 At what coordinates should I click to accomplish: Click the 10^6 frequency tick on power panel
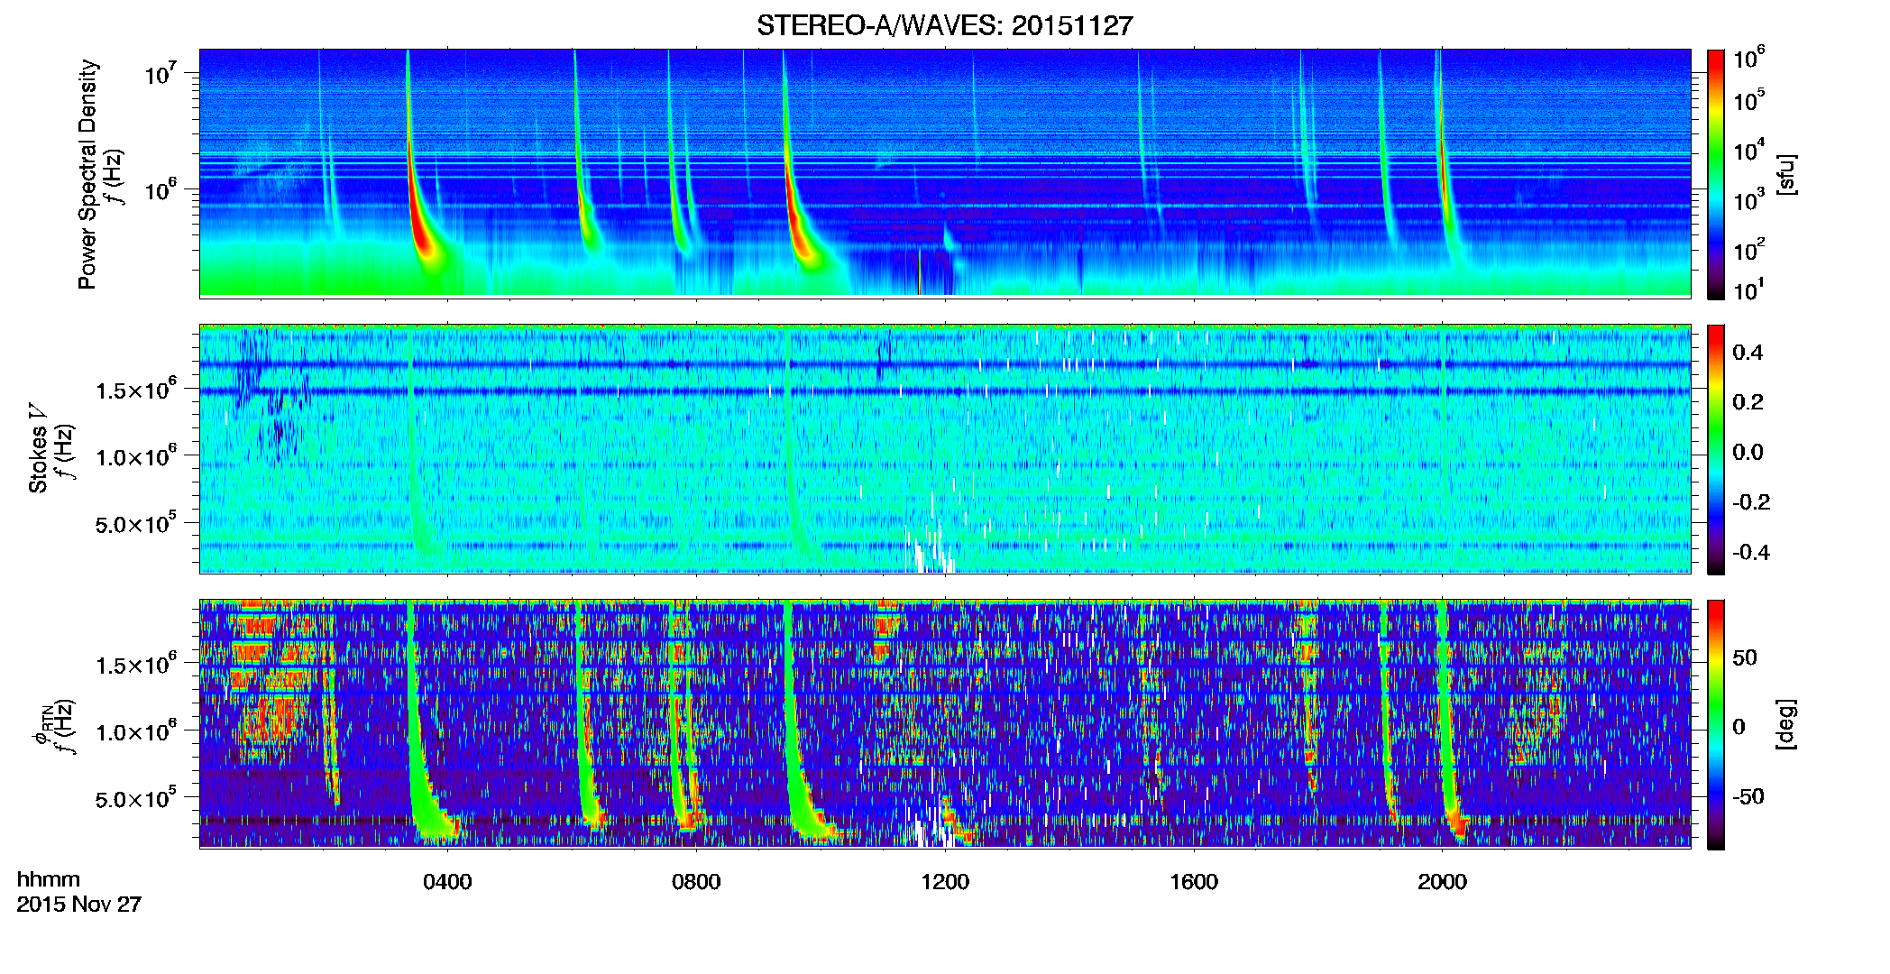161,189
